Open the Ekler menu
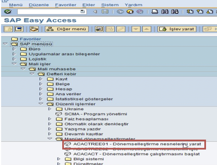This screenshot has width=217, height=165. click(x=89, y=5)
